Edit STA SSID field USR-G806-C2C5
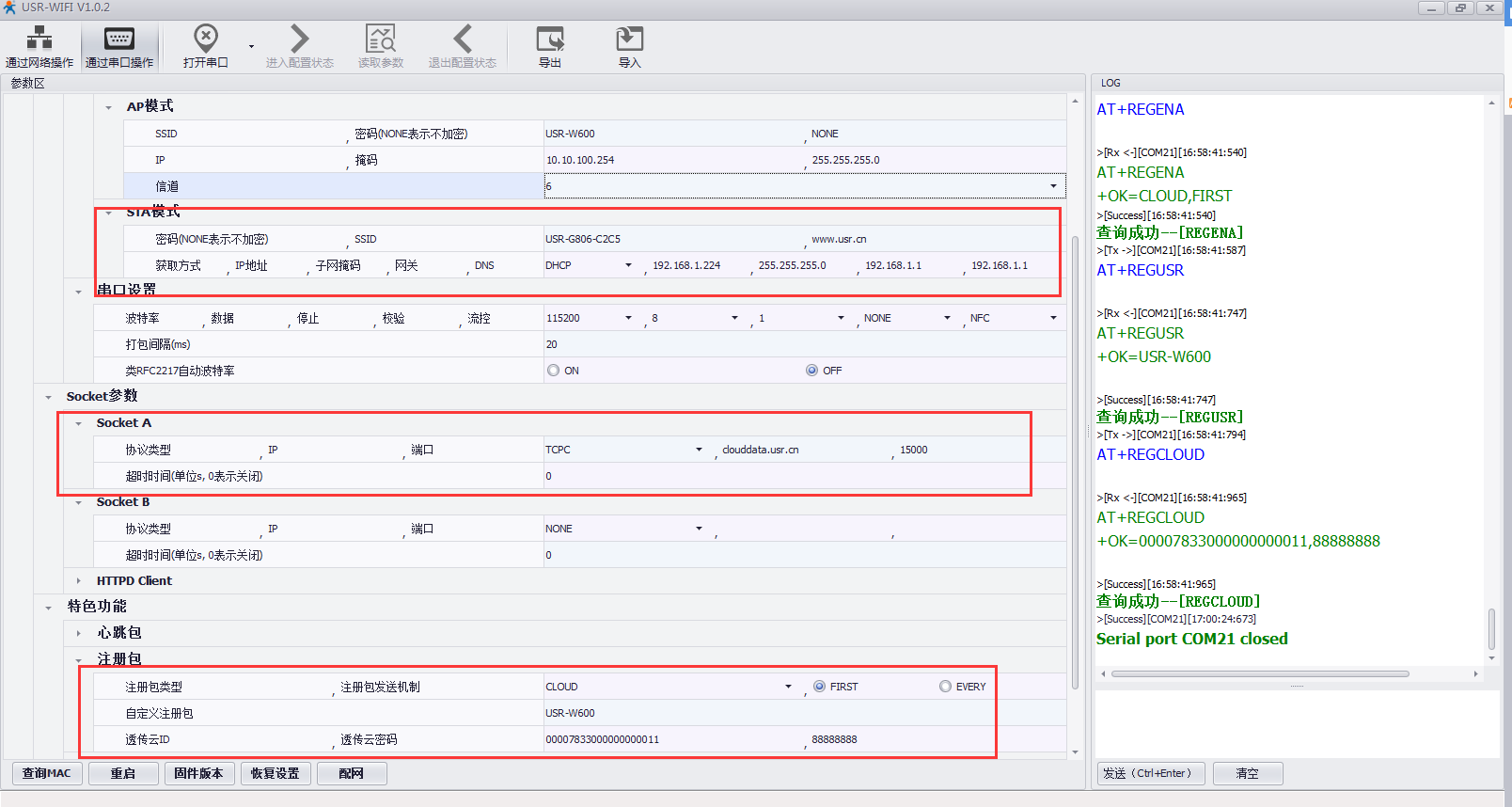This screenshot has height=807, width=1512. coord(673,239)
